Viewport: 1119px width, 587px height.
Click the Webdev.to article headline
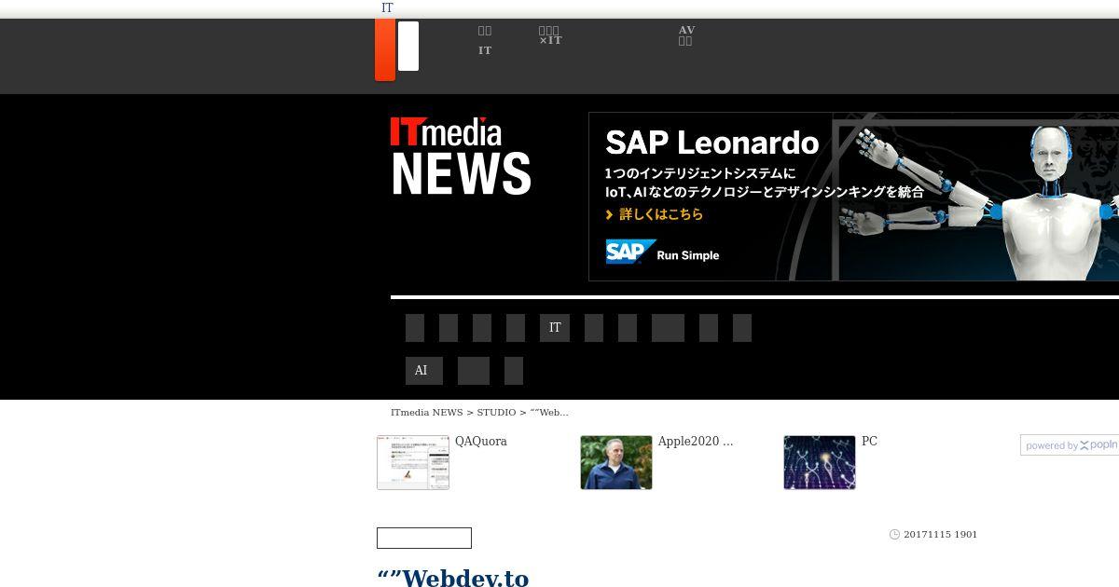453,578
